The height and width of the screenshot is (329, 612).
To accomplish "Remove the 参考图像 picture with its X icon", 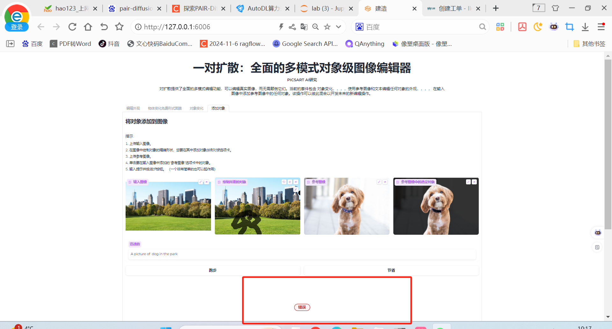I will [385, 182].
